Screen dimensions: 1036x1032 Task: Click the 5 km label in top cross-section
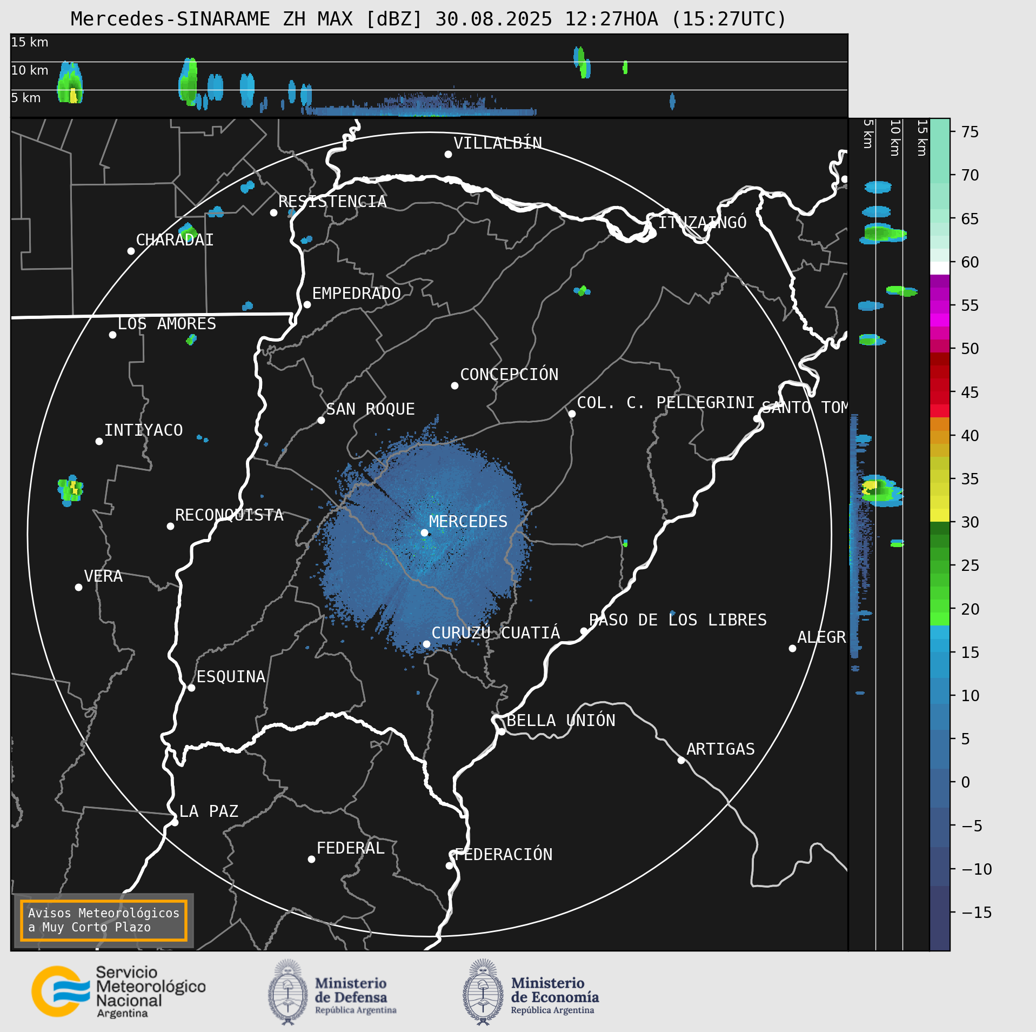pos(26,98)
